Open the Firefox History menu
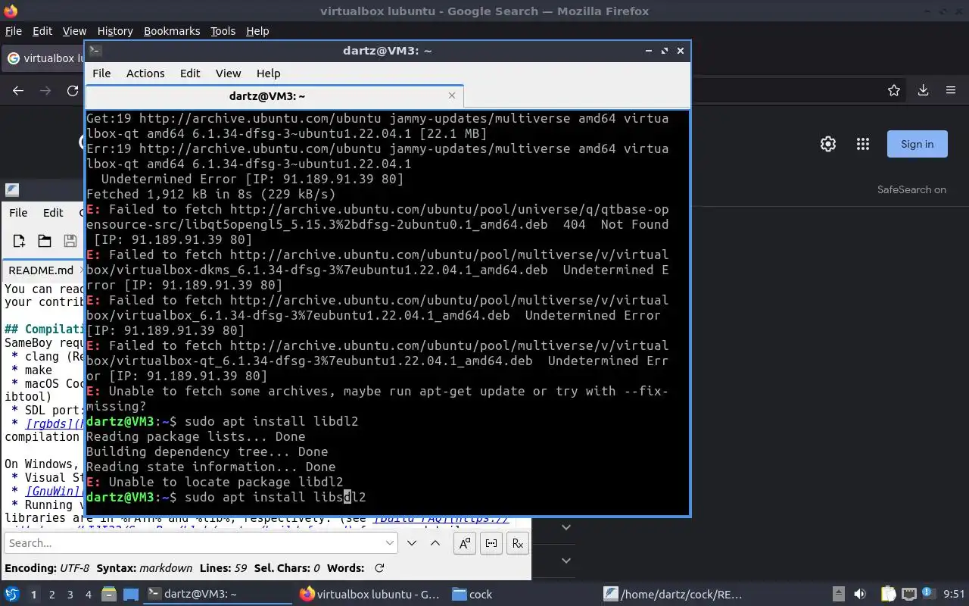This screenshot has height=606, width=969. [115, 31]
